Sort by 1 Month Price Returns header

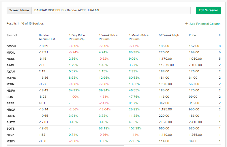[x=138, y=37]
